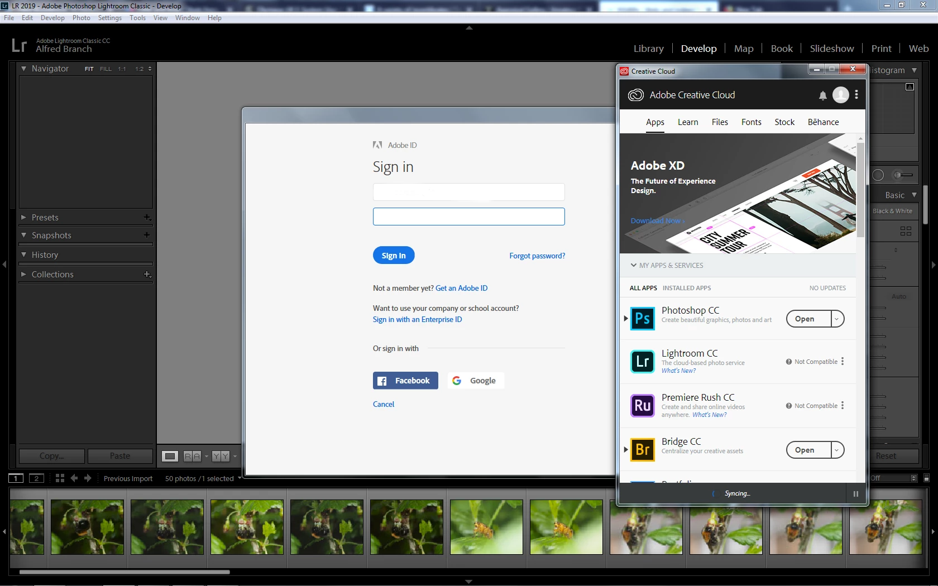938x586 pixels.
Task: Open the Develop menu
Action: pos(52,18)
